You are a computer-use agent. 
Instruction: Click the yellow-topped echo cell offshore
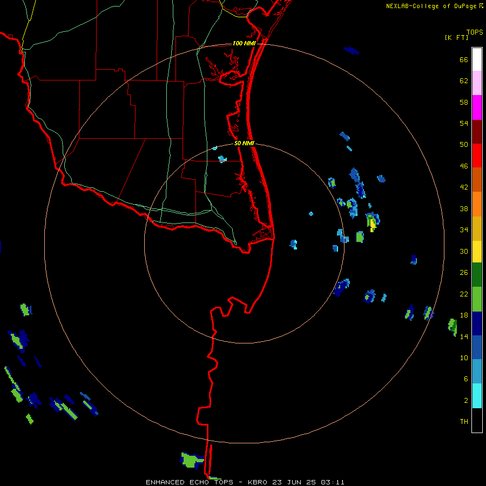click(372, 221)
